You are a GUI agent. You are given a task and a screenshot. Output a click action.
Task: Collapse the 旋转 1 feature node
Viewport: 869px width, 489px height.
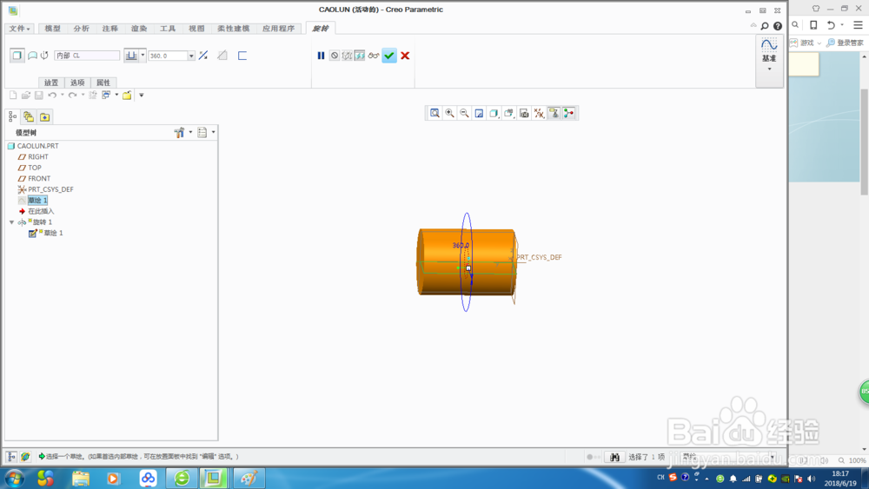tap(11, 222)
